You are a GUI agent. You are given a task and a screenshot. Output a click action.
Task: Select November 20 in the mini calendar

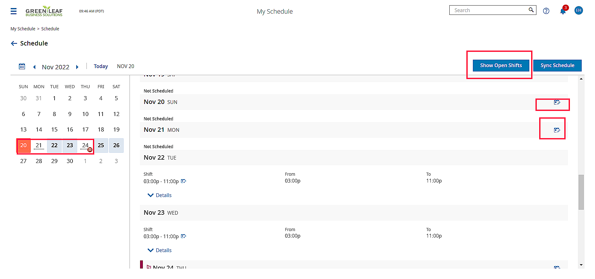point(23,145)
